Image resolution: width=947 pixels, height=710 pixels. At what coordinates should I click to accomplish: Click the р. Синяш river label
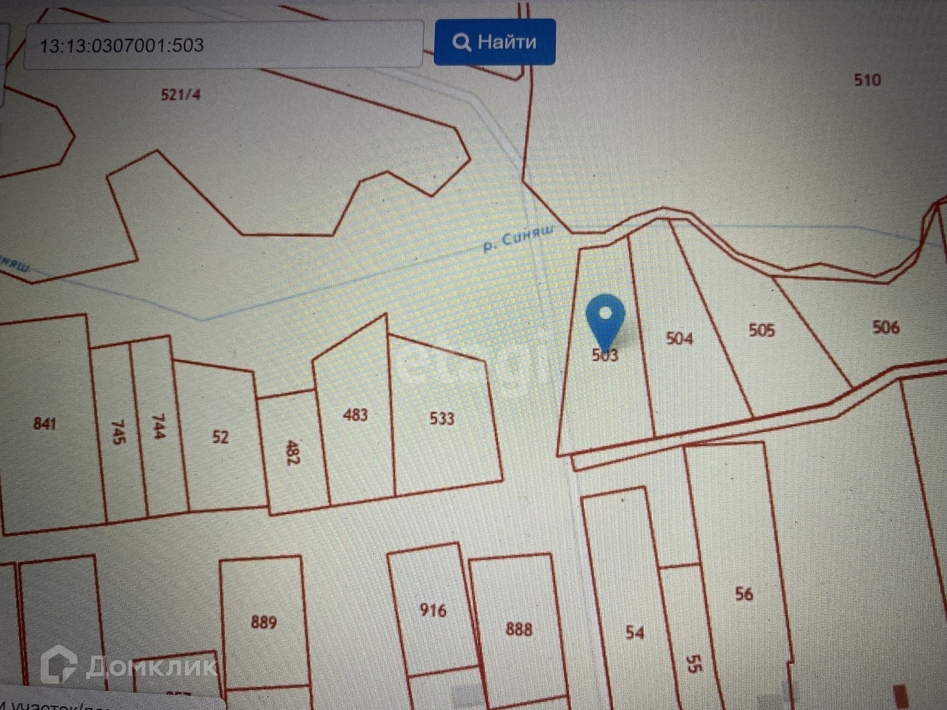(x=518, y=239)
